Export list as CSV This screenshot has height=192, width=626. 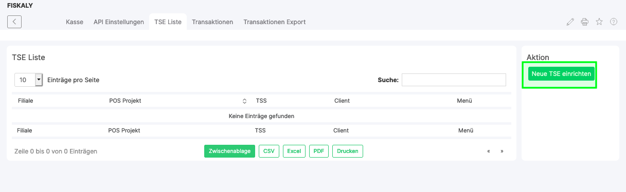coord(269,151)
